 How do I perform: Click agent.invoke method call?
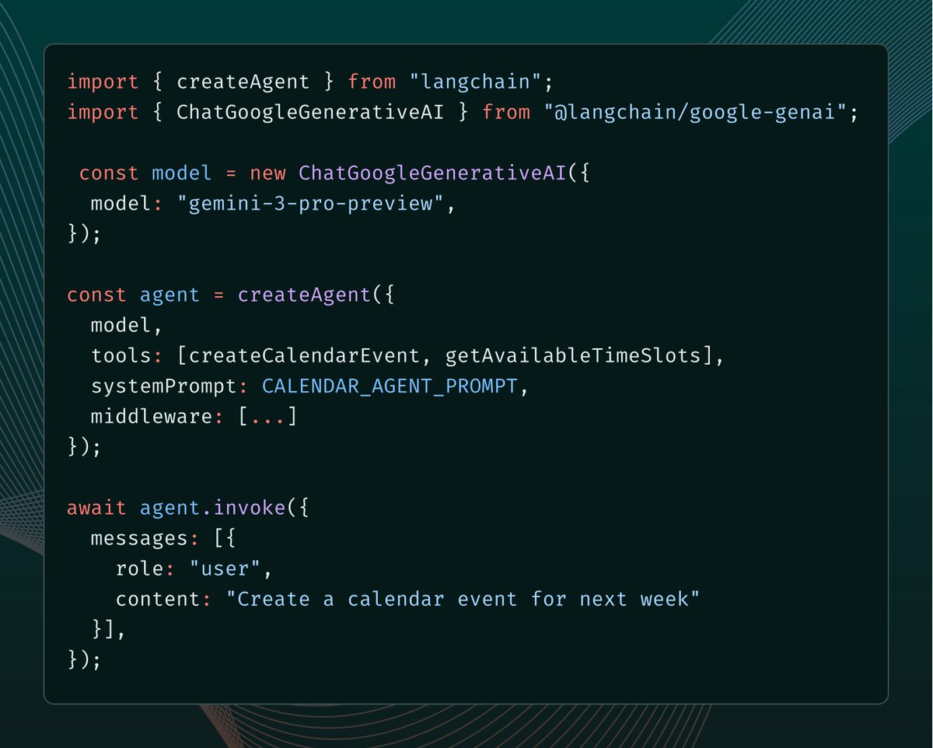(x=213, y=508)
